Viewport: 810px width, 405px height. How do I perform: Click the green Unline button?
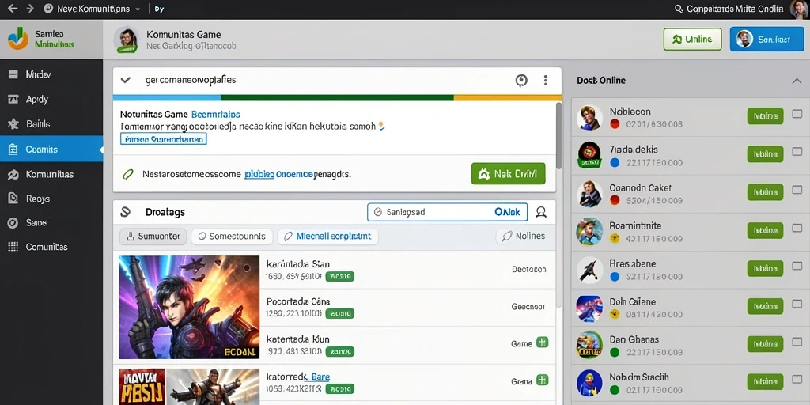[692, 40]
